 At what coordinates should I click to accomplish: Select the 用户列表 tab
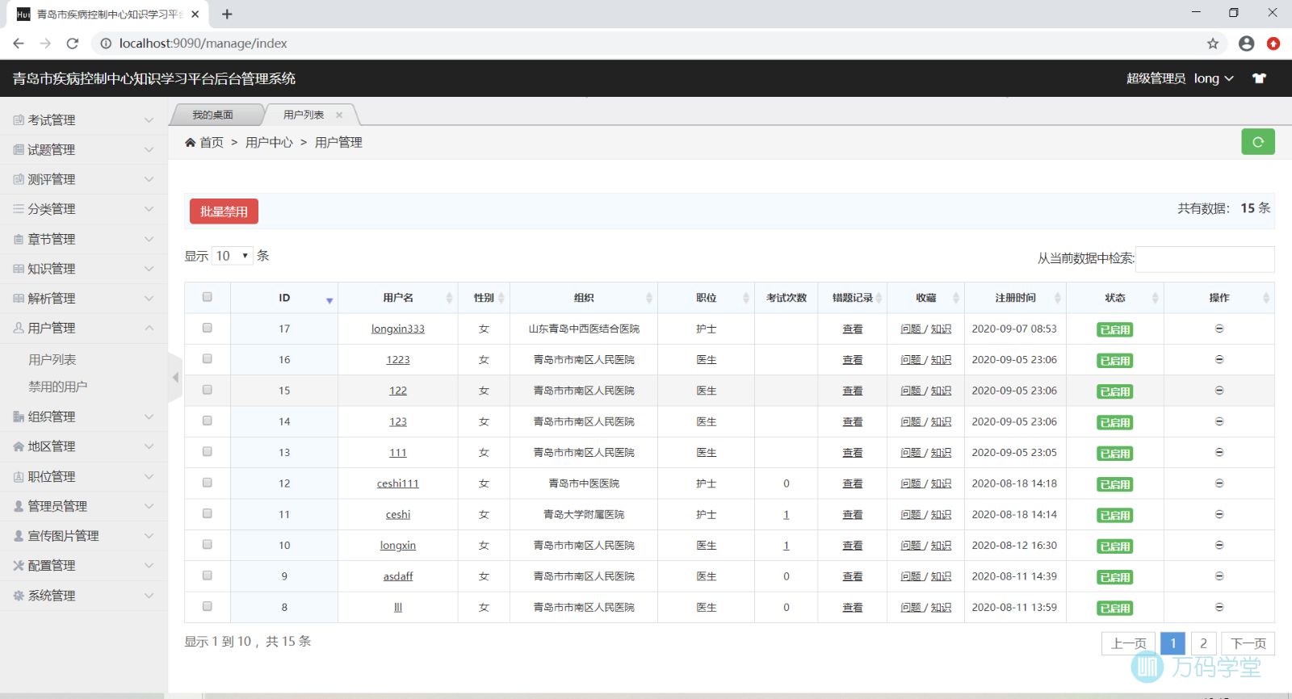(304, 115)
